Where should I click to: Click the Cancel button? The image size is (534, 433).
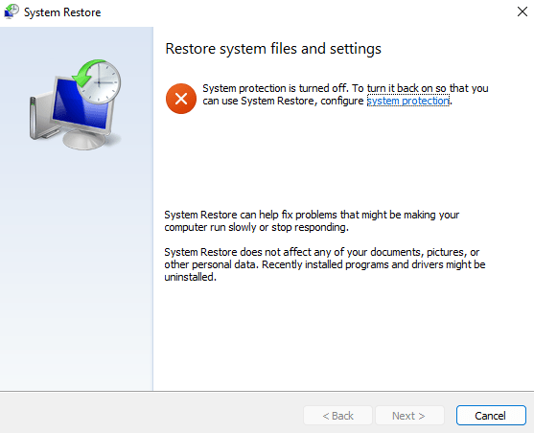[491, 416]
